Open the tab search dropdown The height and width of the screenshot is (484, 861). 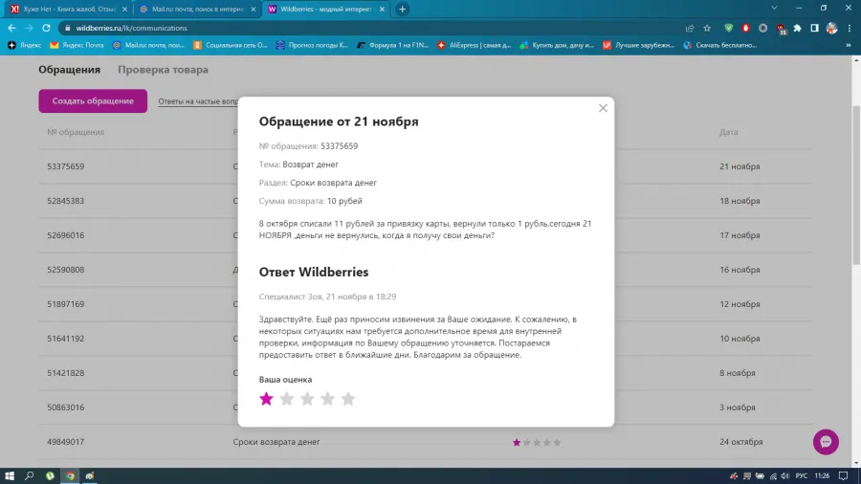coord(774,9)
